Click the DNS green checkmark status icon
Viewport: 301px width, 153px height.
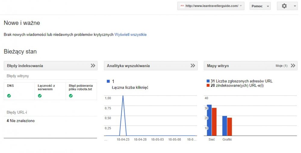tap(9, 96)
